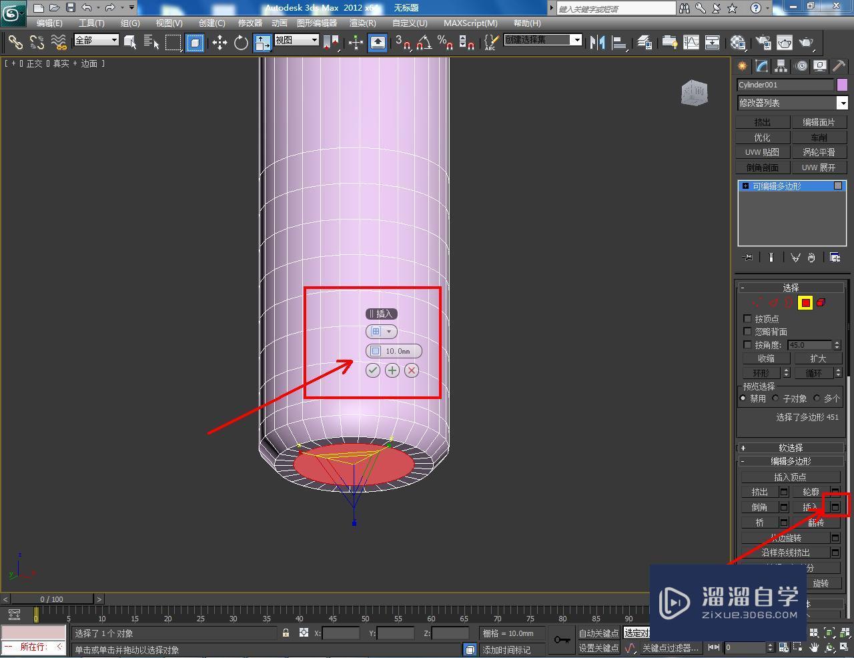The image size is (854, 658).
Task: Choose Rectangular Selection Region tool
Action: 173,43
